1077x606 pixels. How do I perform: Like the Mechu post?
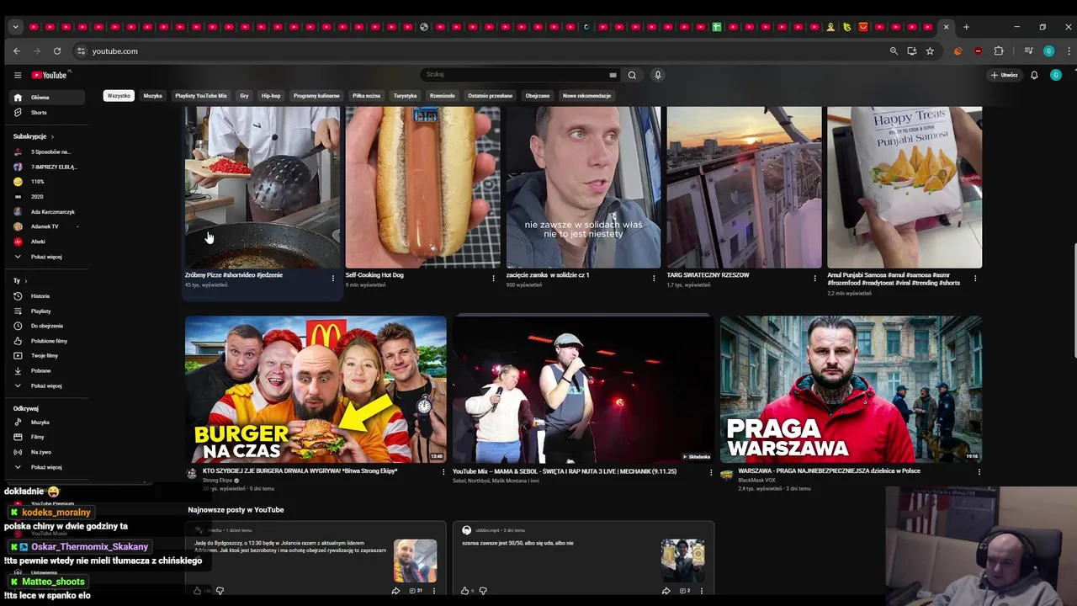pyautogui.click(x=198, y=591)
